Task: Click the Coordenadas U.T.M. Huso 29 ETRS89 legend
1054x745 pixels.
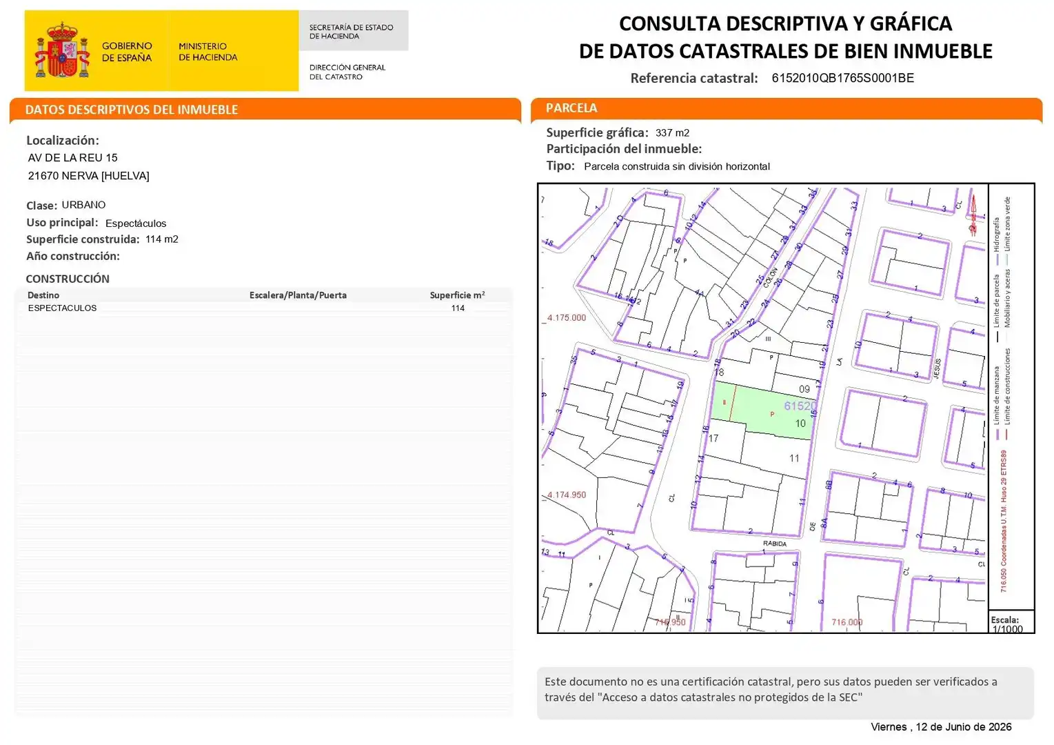Action: [x=1004, y=521]
